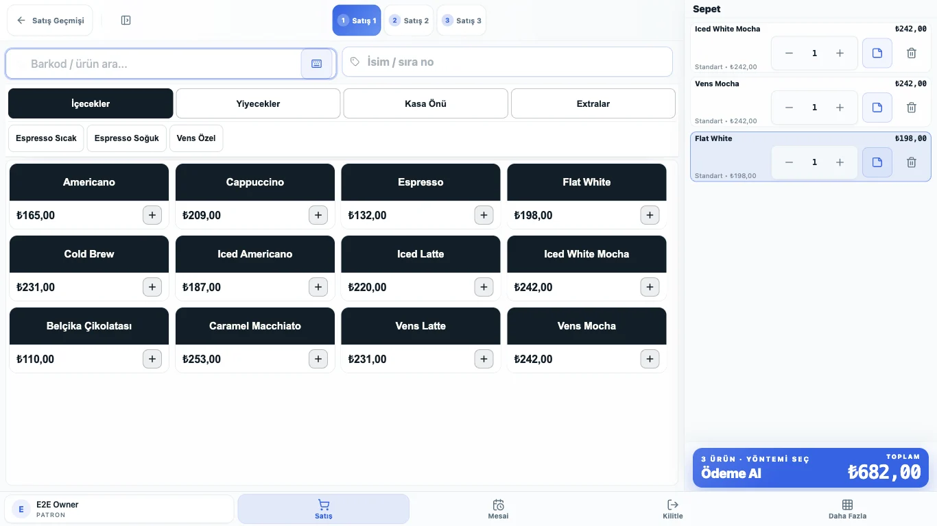Screen dimensions: 937x526
Task: Open the Daha Fazla menu
Action: pyautogui.click(x=847, y=510)
